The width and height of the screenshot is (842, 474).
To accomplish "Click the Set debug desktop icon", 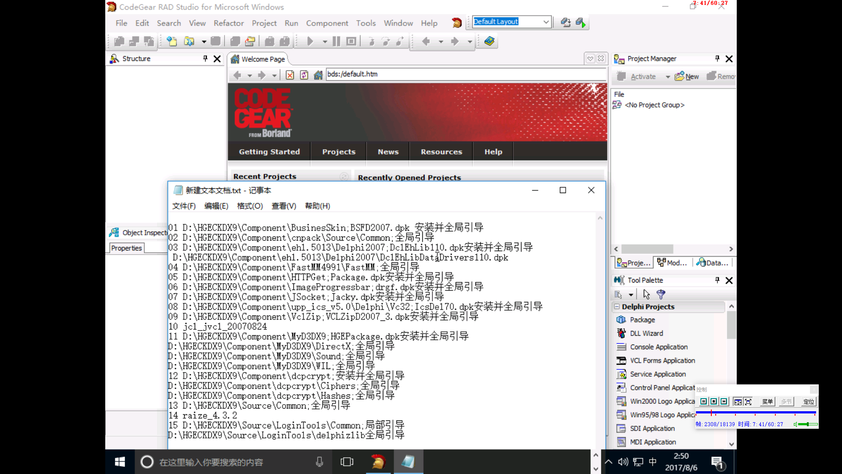I will [x=581, y=22].
